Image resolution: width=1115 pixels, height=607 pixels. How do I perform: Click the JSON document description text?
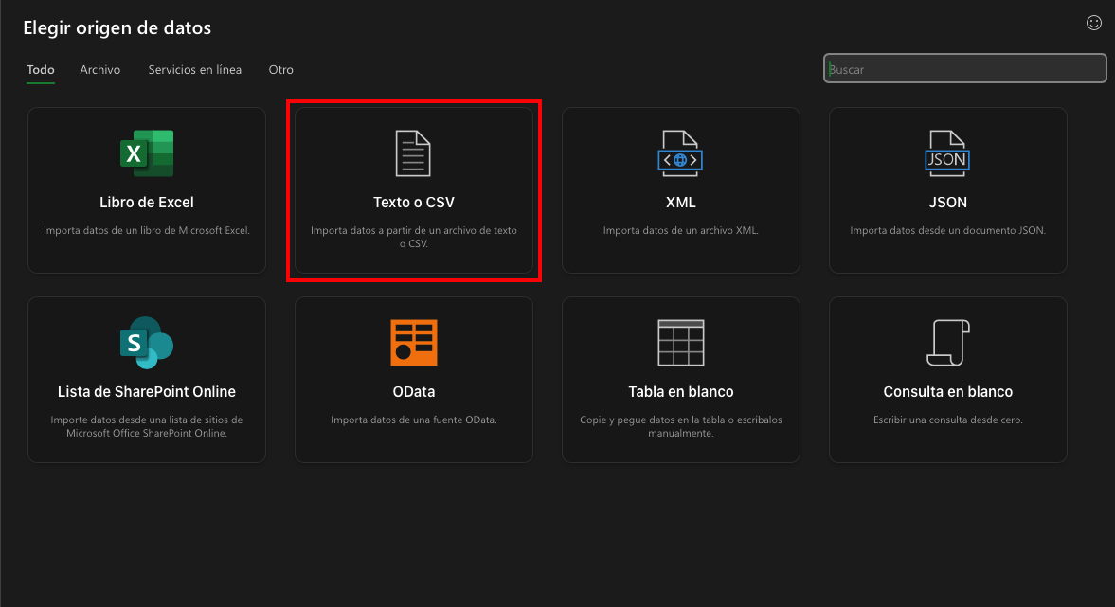[x=947, y=230]
